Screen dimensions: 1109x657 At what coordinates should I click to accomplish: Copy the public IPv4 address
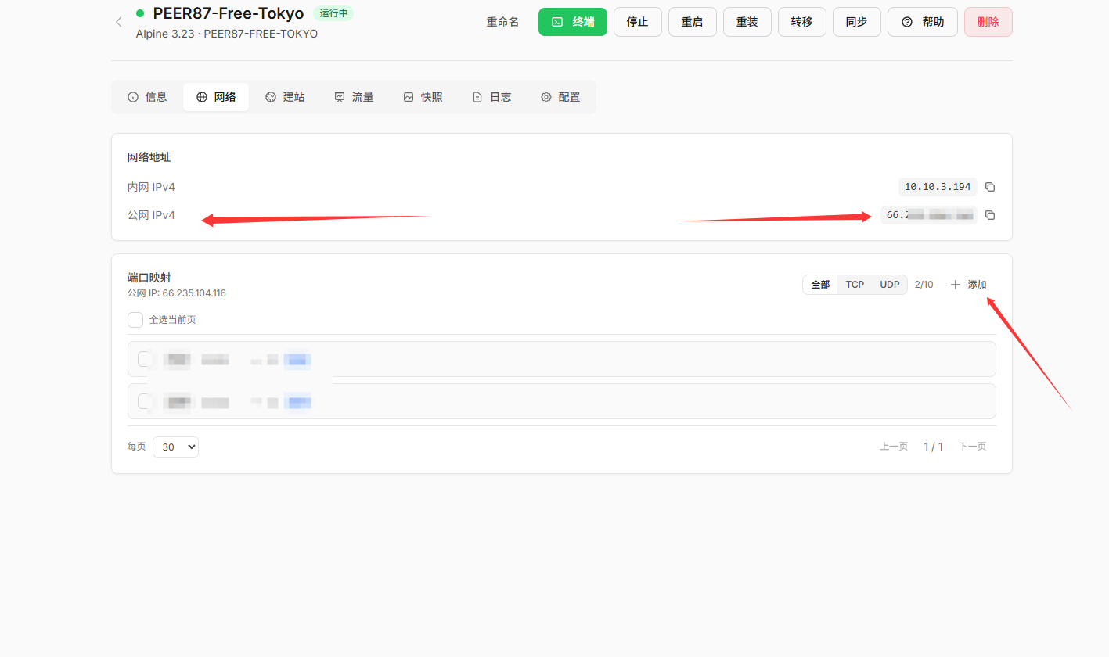tap(990, 215)
